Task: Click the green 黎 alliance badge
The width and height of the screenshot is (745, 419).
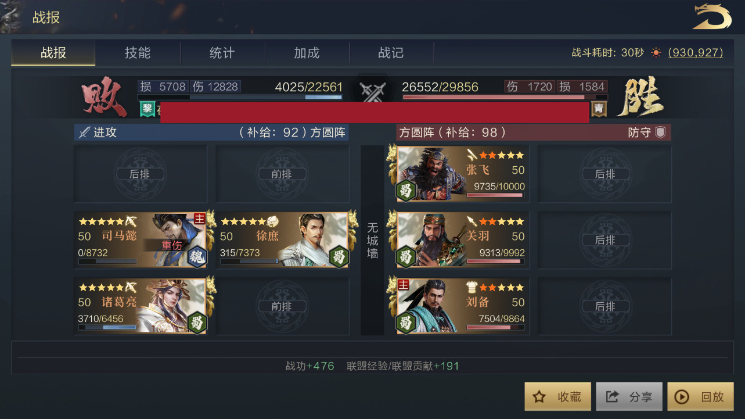Action: click(147, 109)
